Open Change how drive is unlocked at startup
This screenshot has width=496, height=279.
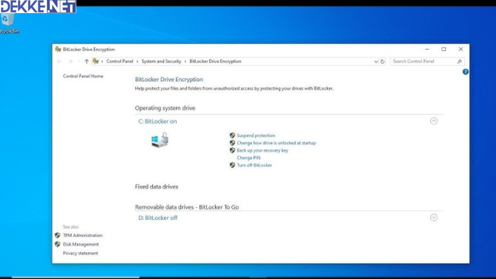tap(276, 143)
